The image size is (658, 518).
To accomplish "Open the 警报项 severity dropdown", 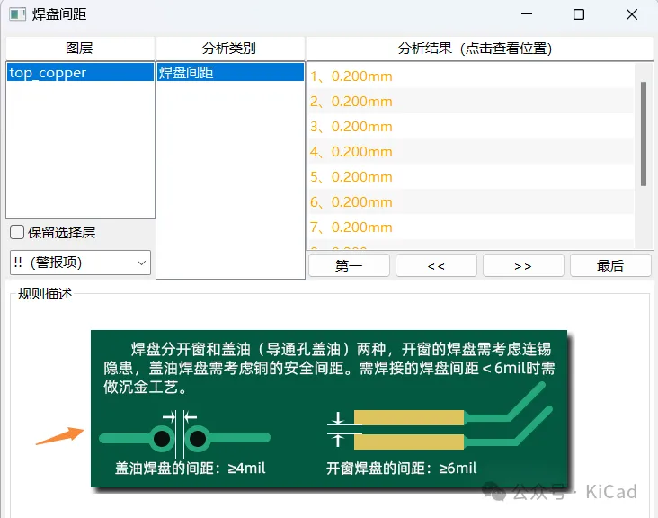I will tap(79, 263).
